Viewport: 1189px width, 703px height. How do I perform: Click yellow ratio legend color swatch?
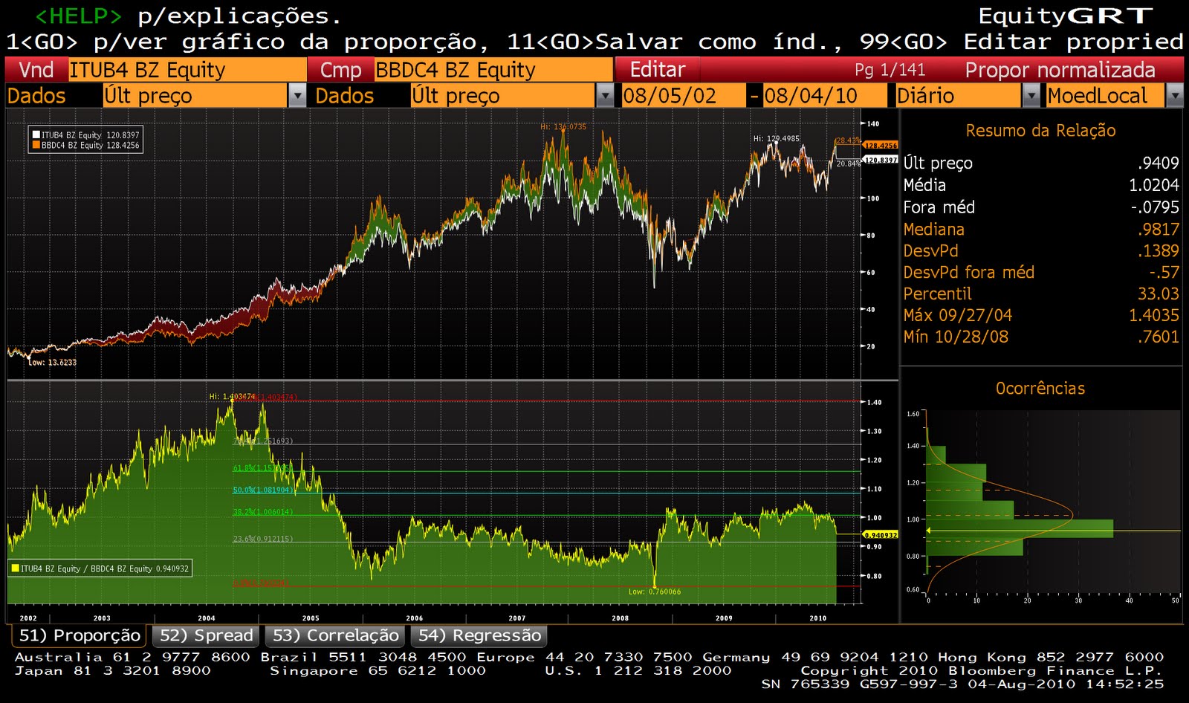tap(15, 568)
